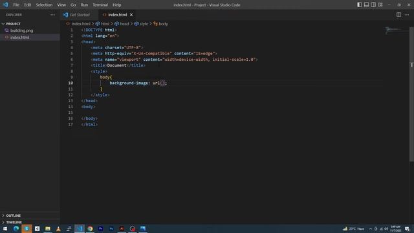The width and height of the screenshot is (414, 233).
Task: Open the weather widget showing Haze
Action: pyautogui.click(x=354, y=228)
